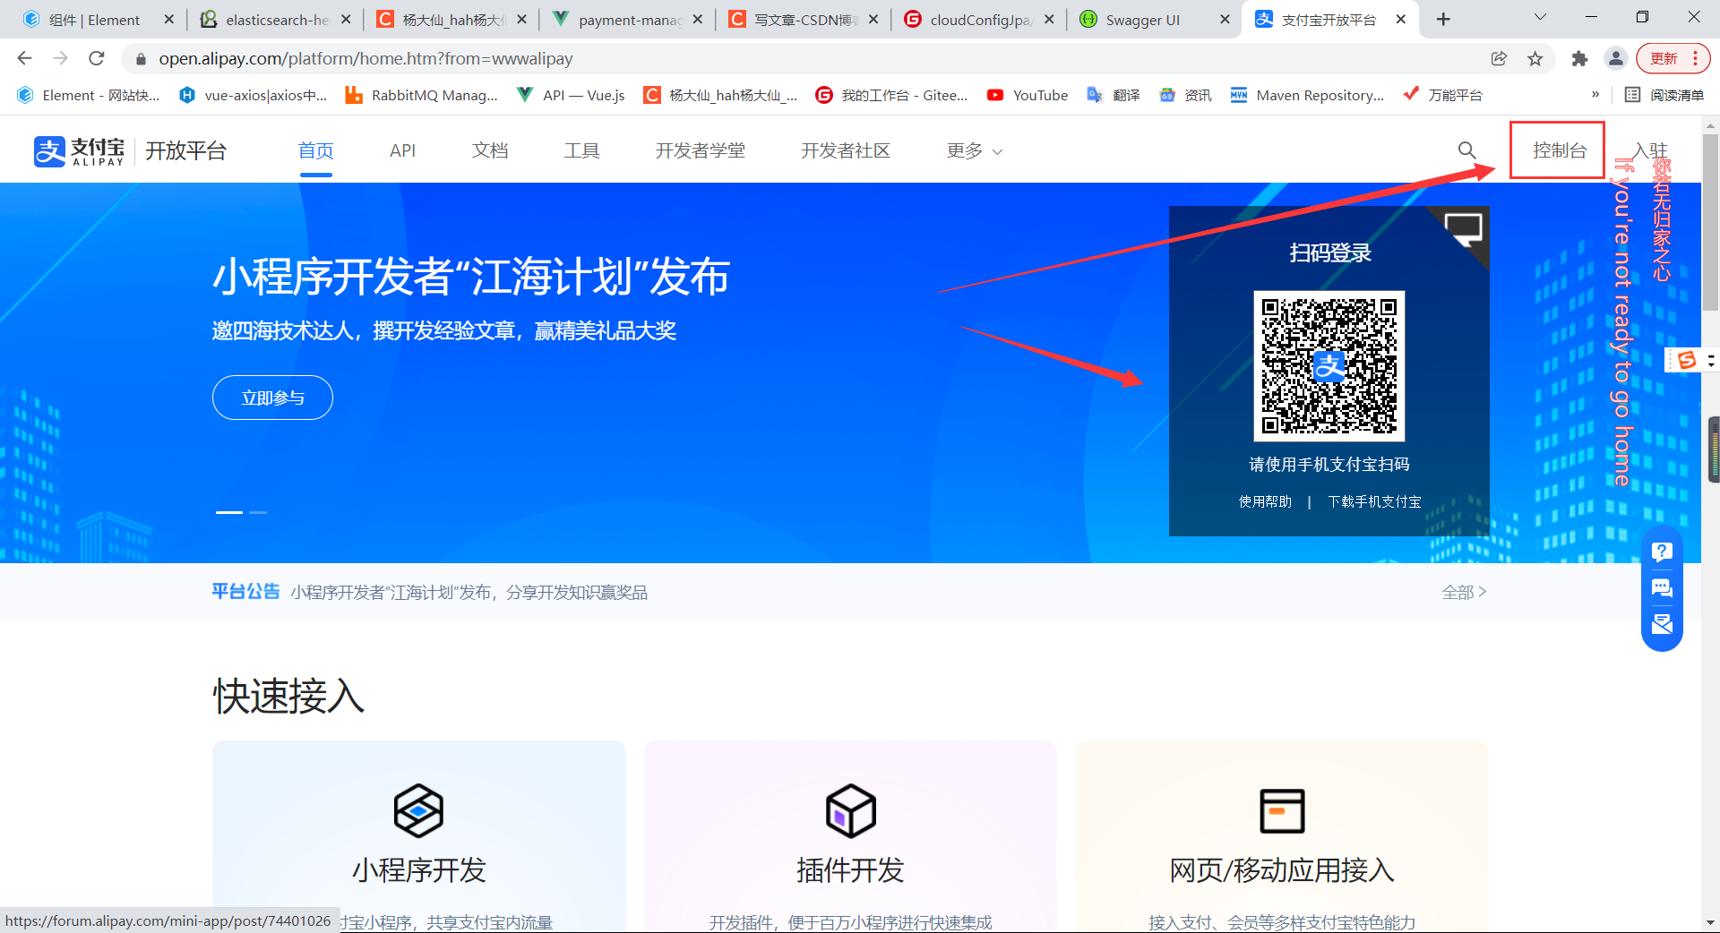The width and height of the screenshot is (1720, 933).
Task: Click the site lock icon
Action: point(140,59)
